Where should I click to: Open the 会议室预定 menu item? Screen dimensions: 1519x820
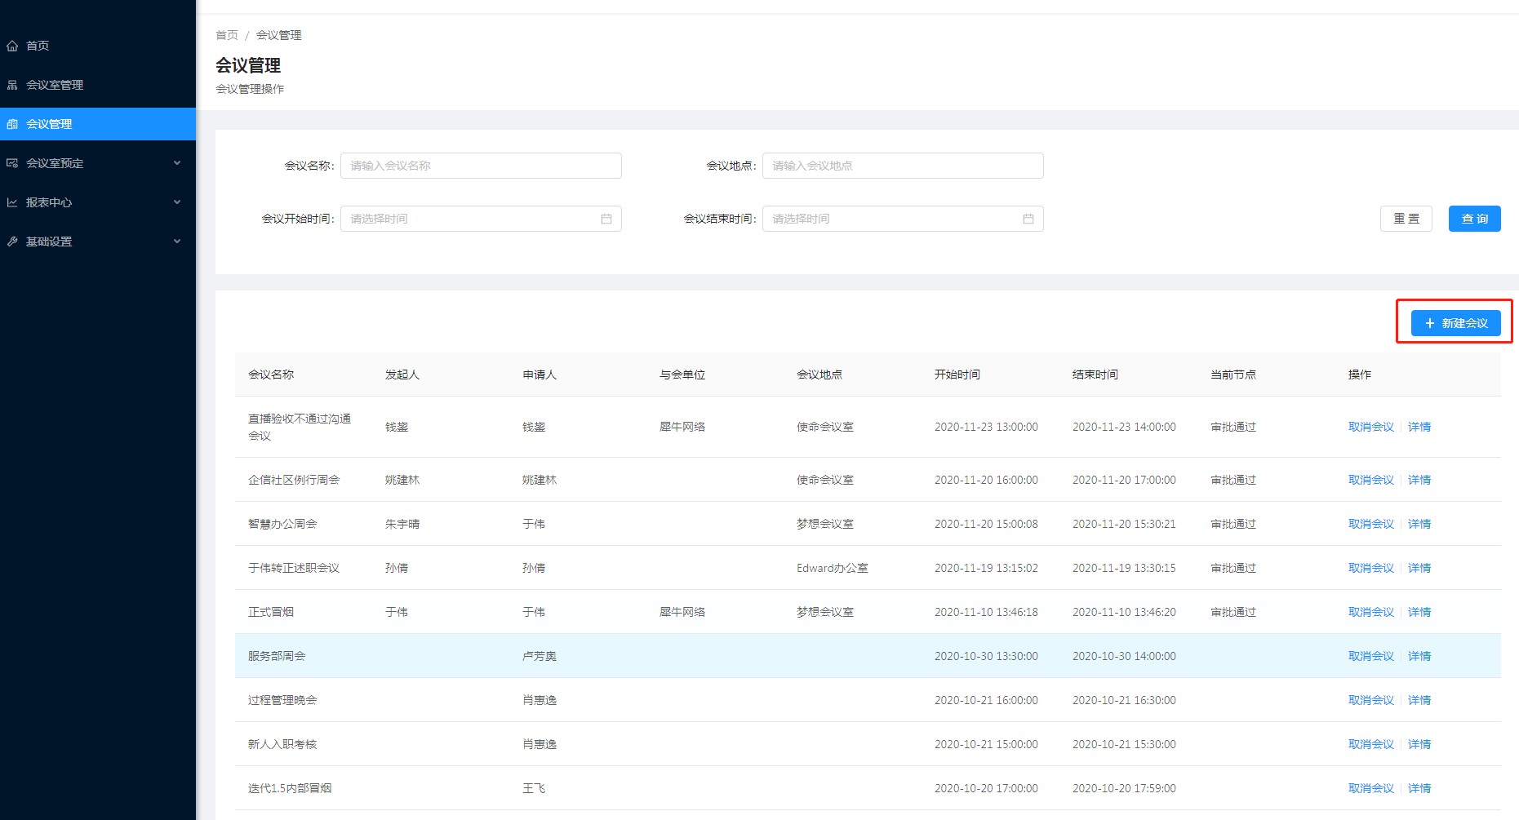click(98, 163)
